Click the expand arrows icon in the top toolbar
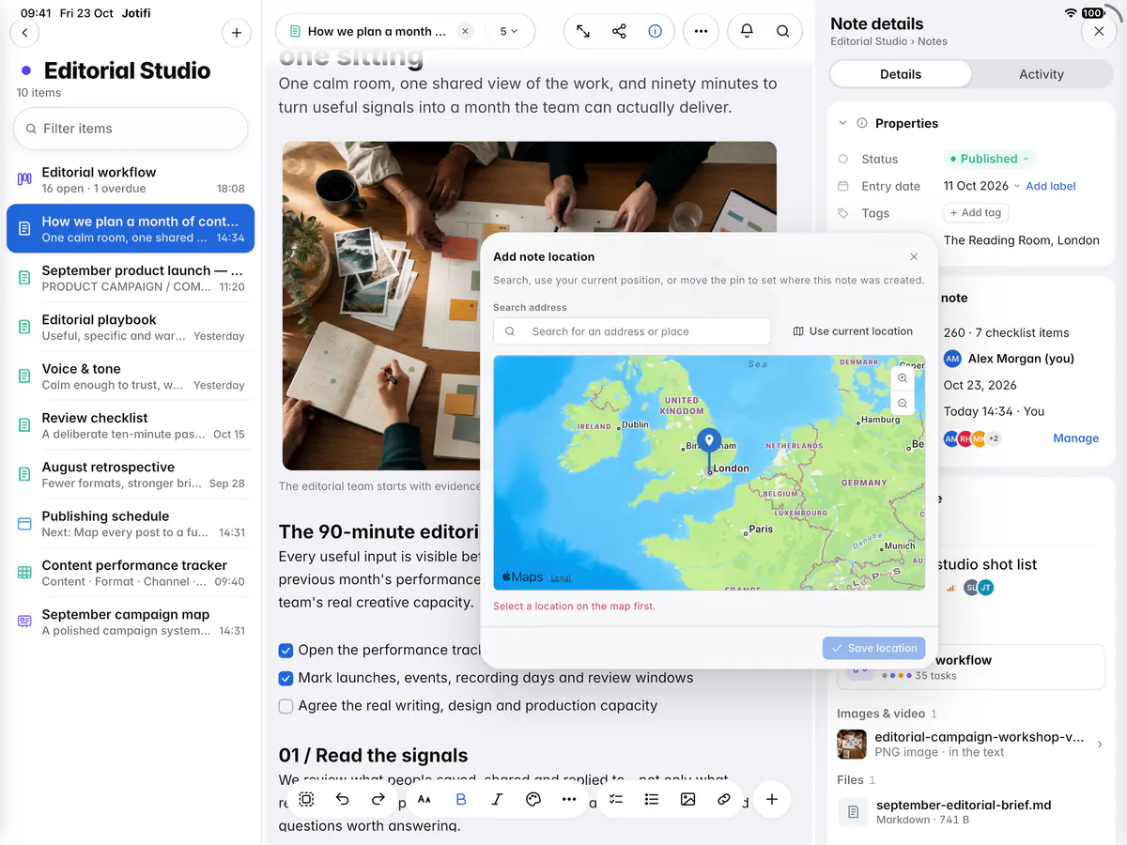Viewport: 1127px width, 845px height. click(x=583, y=31)
